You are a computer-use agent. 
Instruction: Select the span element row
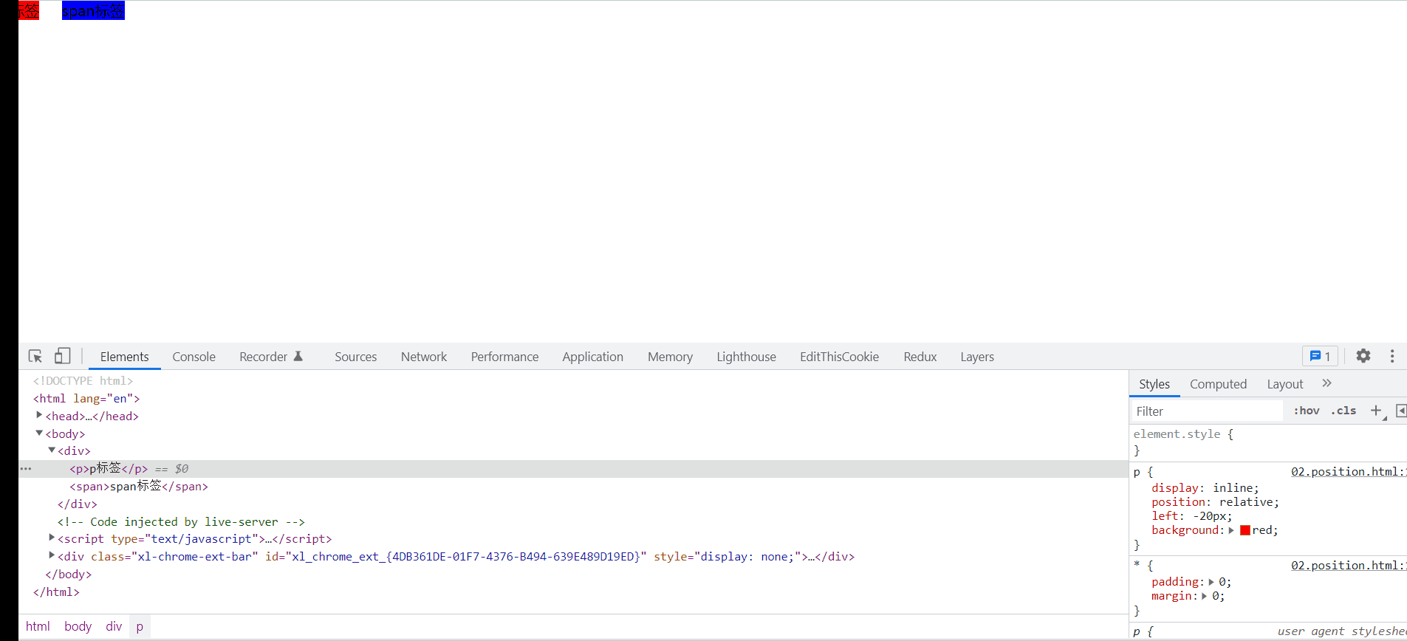point(573,486)
